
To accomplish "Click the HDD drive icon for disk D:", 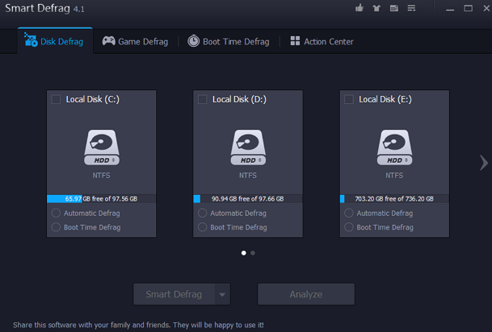I will [x=248, y=147].
